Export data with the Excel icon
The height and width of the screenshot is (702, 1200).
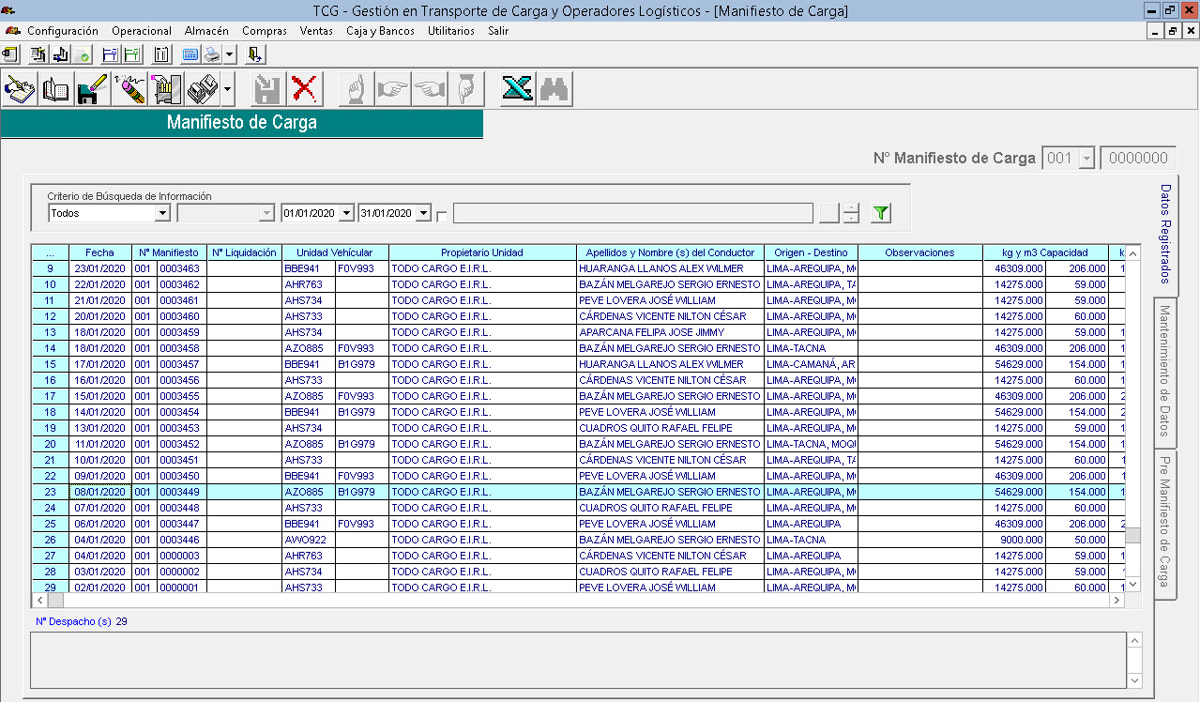(x=517, y=90)
